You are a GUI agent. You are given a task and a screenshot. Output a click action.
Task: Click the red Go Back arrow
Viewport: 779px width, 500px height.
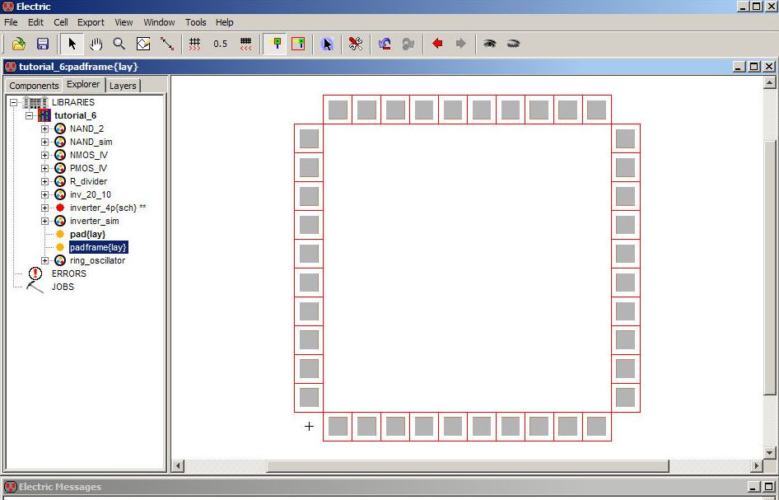437,44
